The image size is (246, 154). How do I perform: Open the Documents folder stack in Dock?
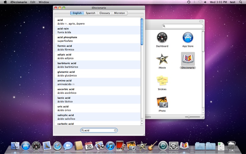pos(210,146)
